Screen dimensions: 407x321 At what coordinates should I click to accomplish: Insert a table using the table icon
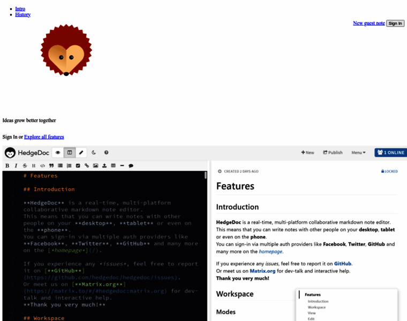[x=113, y=166]
